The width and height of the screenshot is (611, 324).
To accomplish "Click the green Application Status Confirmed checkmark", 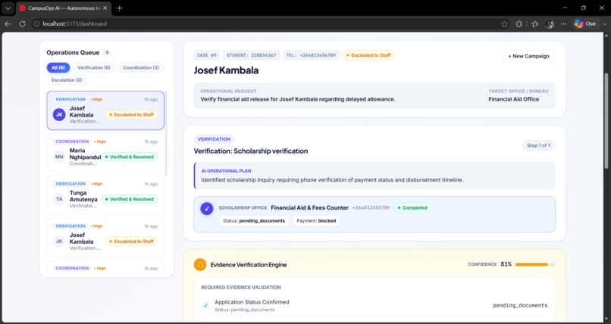I will click(205, 306).
